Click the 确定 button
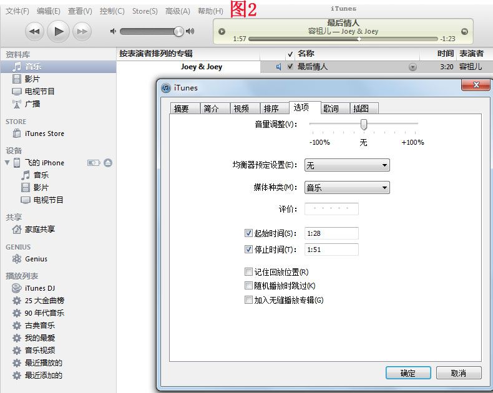 tap(408, 373)
